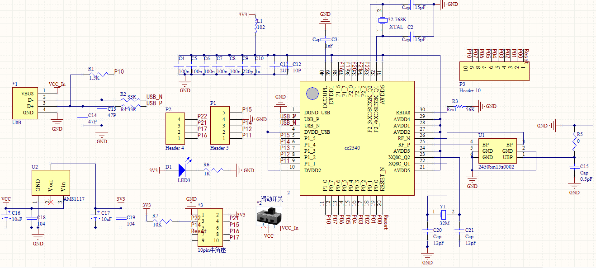Click the AMS1117 part name text
The width and height of the screenshot is (596, 268).
[x=74, y=199]
